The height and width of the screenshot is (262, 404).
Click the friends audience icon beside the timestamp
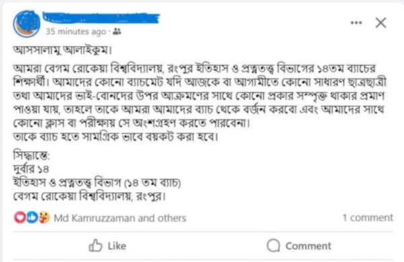click(x=117, y=32)
